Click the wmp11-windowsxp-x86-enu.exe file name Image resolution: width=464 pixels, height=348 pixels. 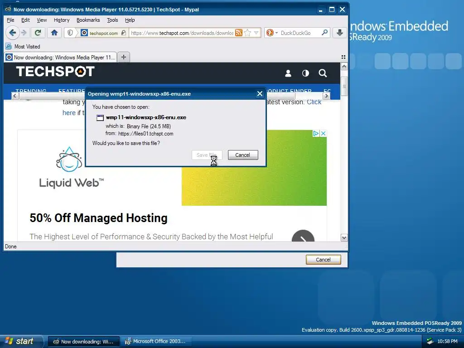[146, 117]
